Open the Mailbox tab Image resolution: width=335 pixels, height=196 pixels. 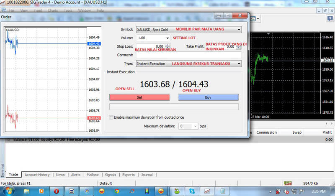point(93,175)
